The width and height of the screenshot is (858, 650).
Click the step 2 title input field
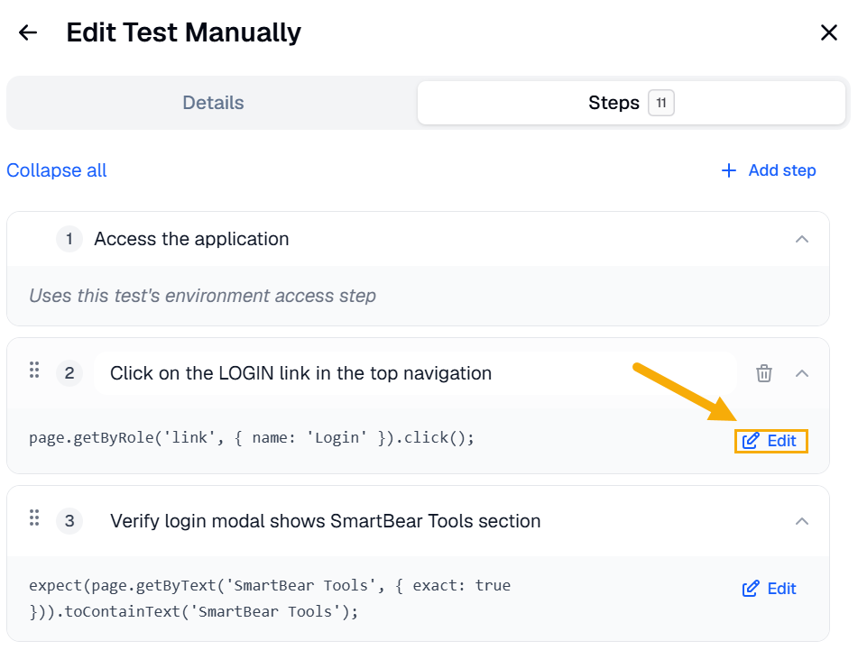pyautogui.click(x=415, y=373)
